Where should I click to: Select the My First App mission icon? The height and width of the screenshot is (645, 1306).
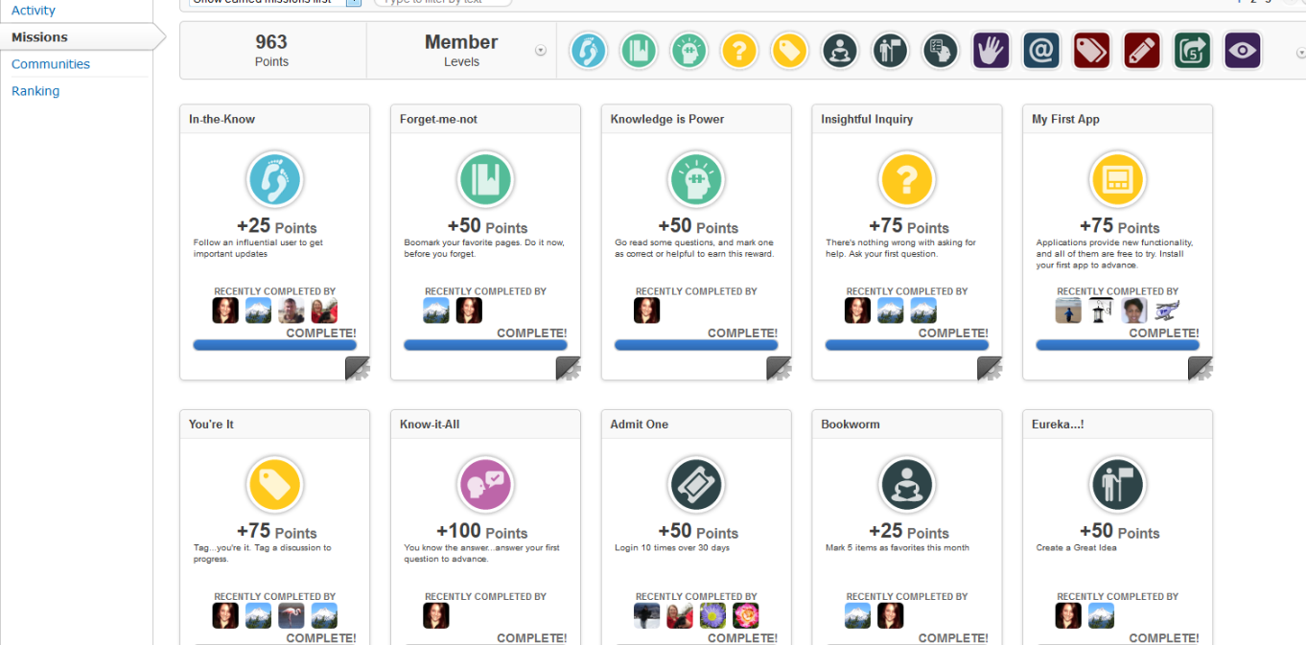point(1118,180)
